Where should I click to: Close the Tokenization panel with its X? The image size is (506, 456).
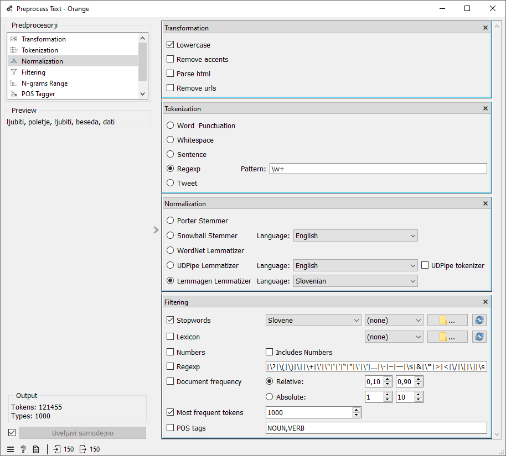pyautogui.click(x=486, y=109)
